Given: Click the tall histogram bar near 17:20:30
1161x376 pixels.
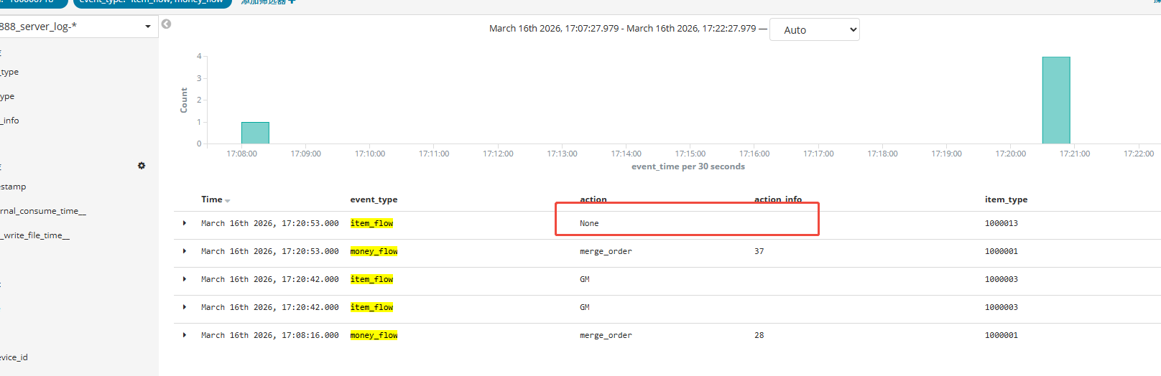Looking at the screenshot, I should tap(1055, 100).
